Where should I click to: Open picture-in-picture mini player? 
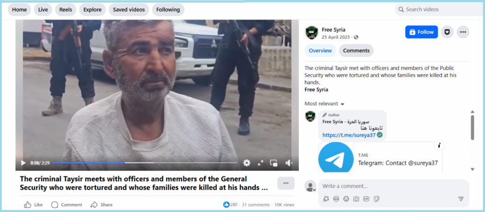pos(273,163)
